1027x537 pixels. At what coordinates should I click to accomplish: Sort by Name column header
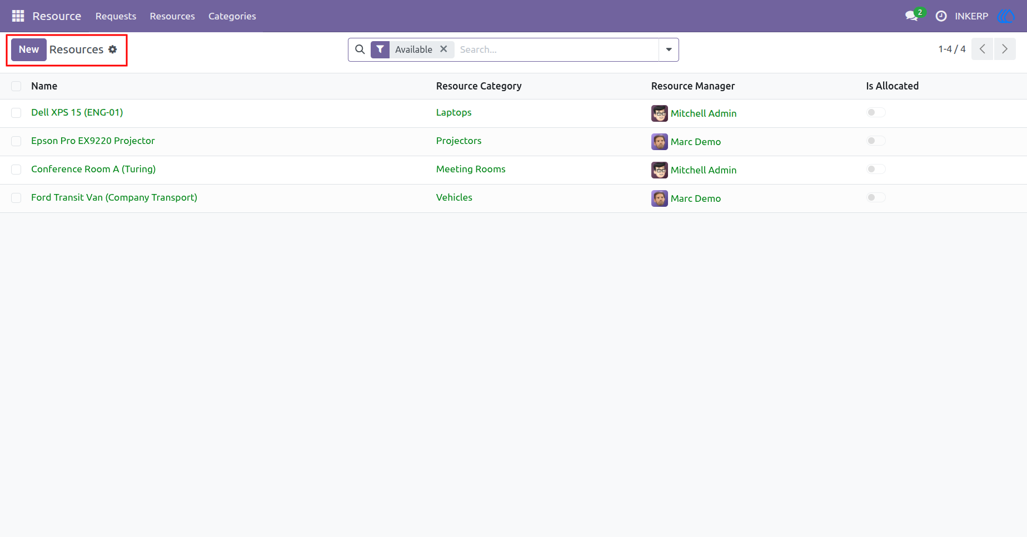(44, 86)
